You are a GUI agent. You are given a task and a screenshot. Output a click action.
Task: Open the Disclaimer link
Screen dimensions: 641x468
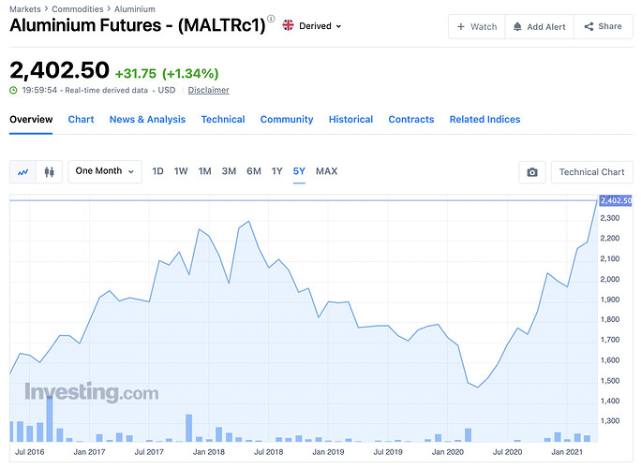(208, 90)
